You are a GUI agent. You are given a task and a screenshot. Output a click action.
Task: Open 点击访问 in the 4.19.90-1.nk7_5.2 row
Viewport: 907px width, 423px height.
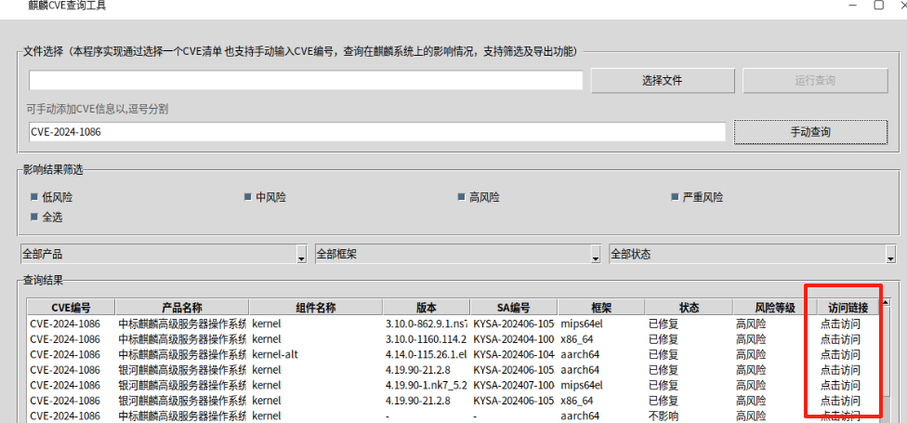840,385
